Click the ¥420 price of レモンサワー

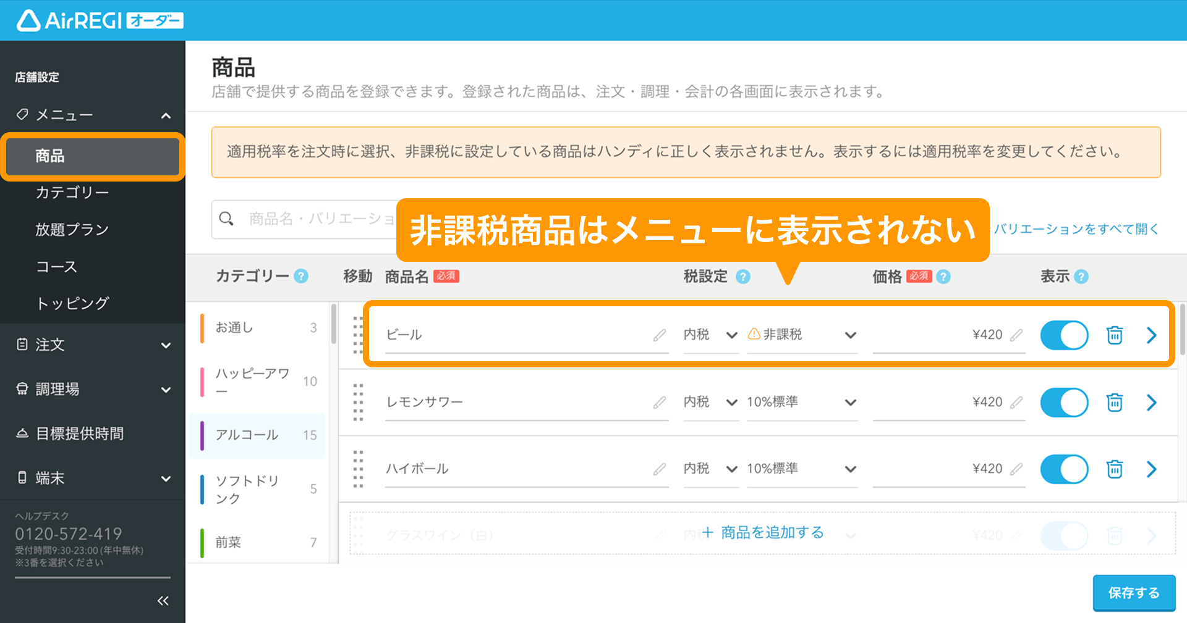click(x=987, y=403)
